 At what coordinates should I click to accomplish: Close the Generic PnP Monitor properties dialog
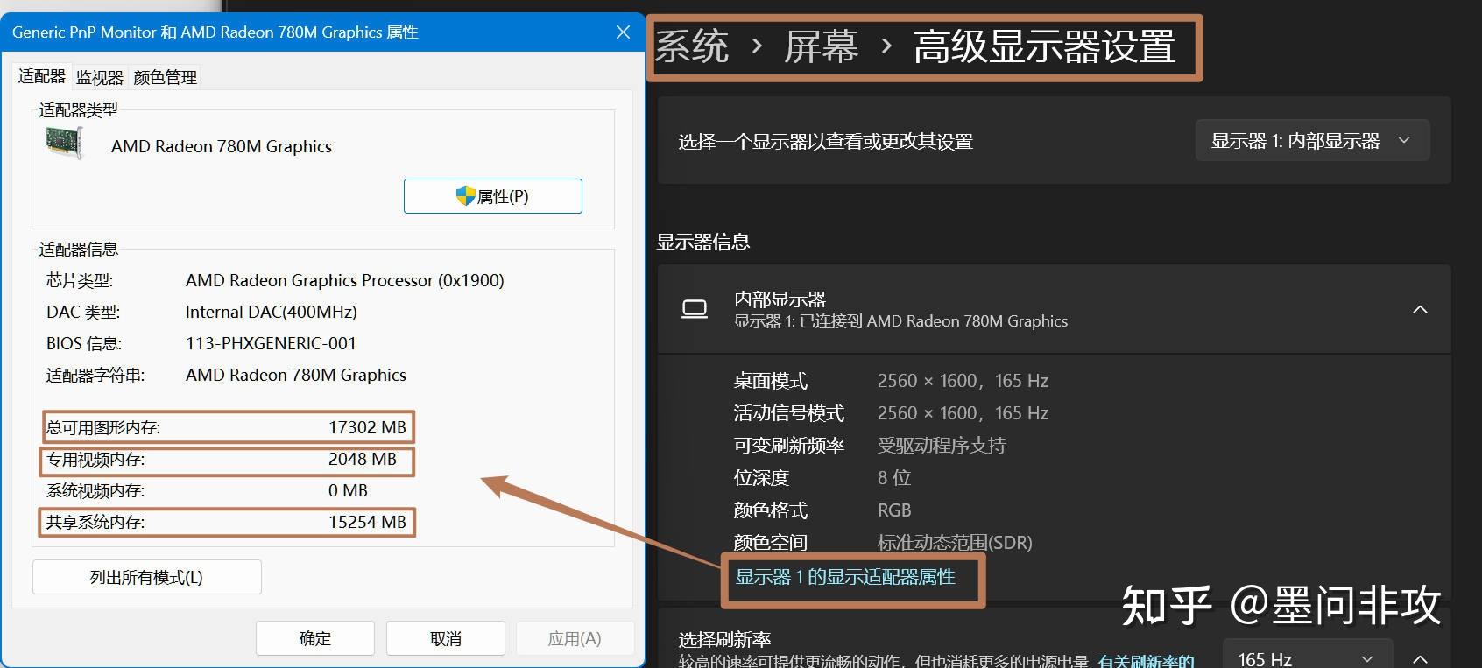624,32
